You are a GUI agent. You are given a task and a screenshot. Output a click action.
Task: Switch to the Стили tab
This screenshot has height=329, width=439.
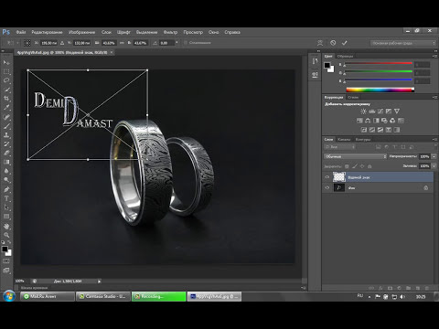coord(353,97)
